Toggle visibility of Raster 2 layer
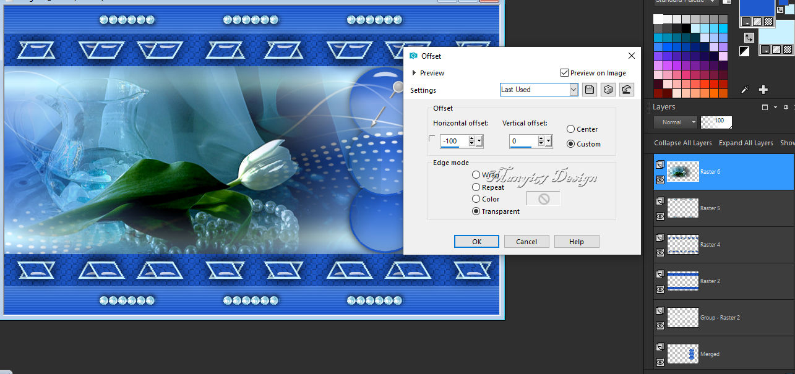This screenshot has width=795, height=374. (660, 289)
